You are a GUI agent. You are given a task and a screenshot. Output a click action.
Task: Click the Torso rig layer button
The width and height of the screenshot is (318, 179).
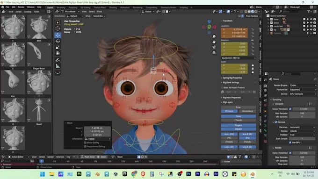[x=238, y=116]
